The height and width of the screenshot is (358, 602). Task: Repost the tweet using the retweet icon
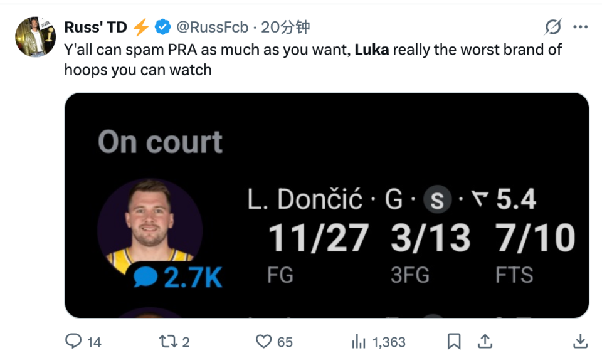point(166,341)
